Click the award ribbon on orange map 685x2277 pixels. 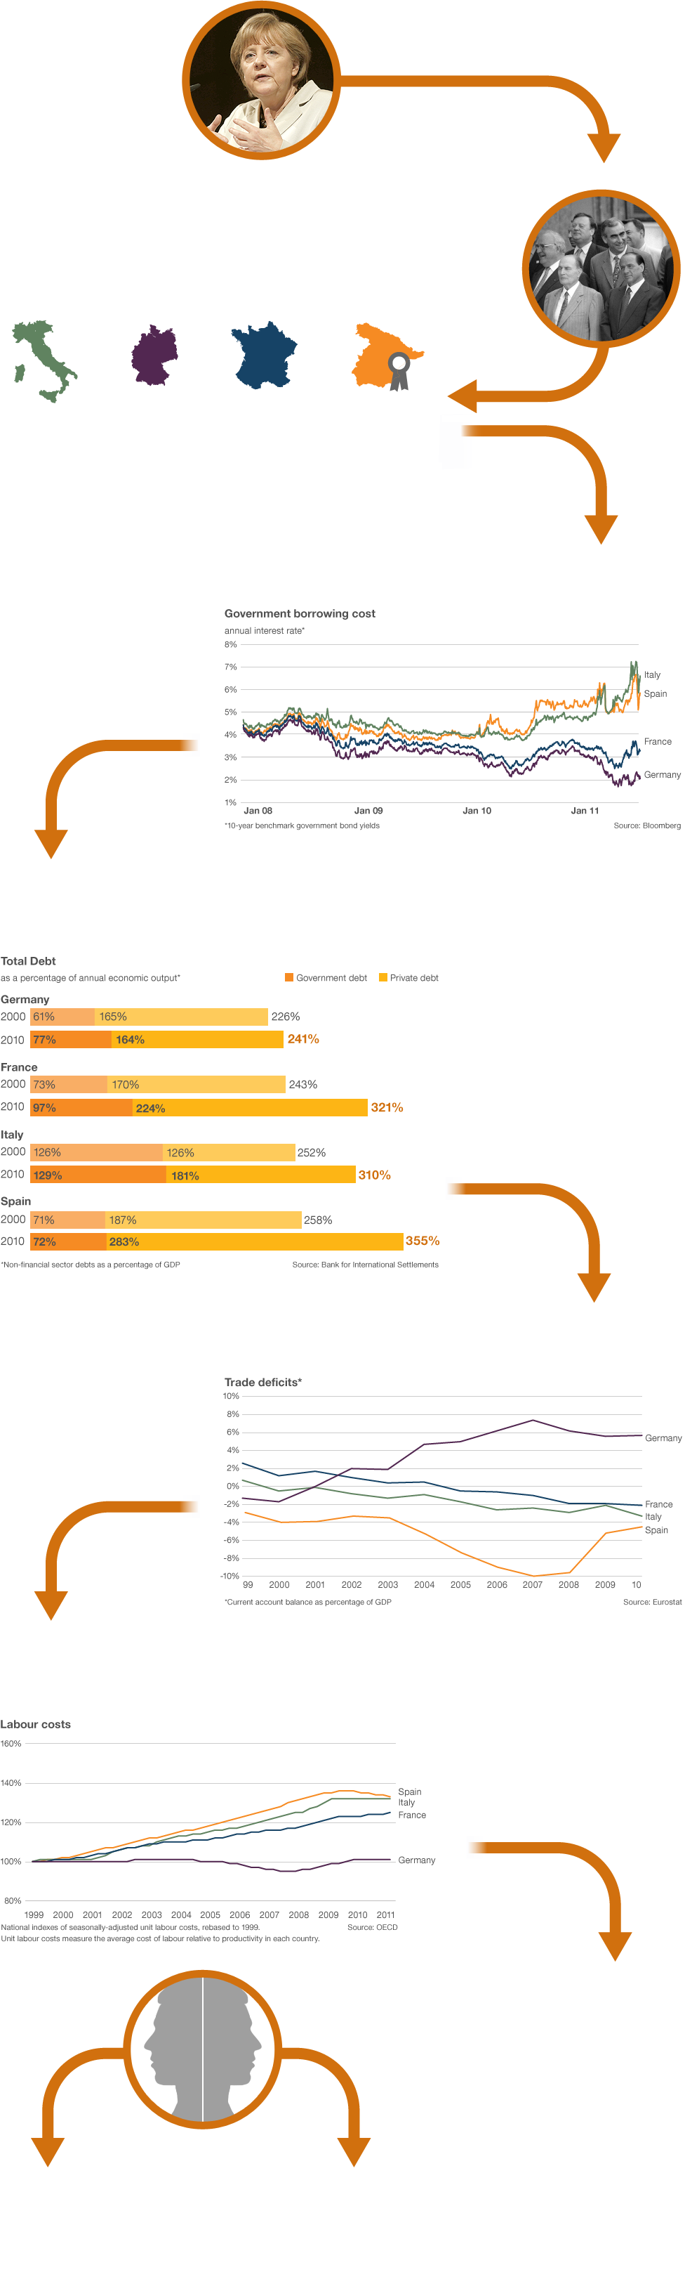[399, 371]
